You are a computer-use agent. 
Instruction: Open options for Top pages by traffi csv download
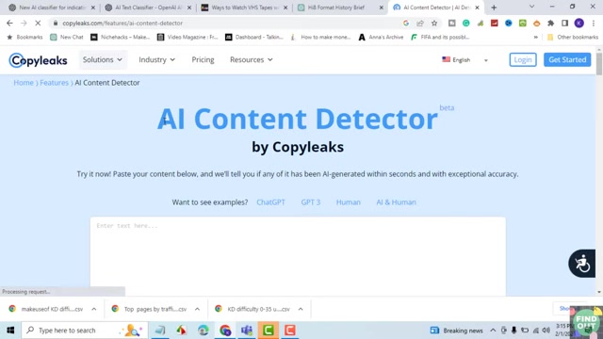point(197,309)
